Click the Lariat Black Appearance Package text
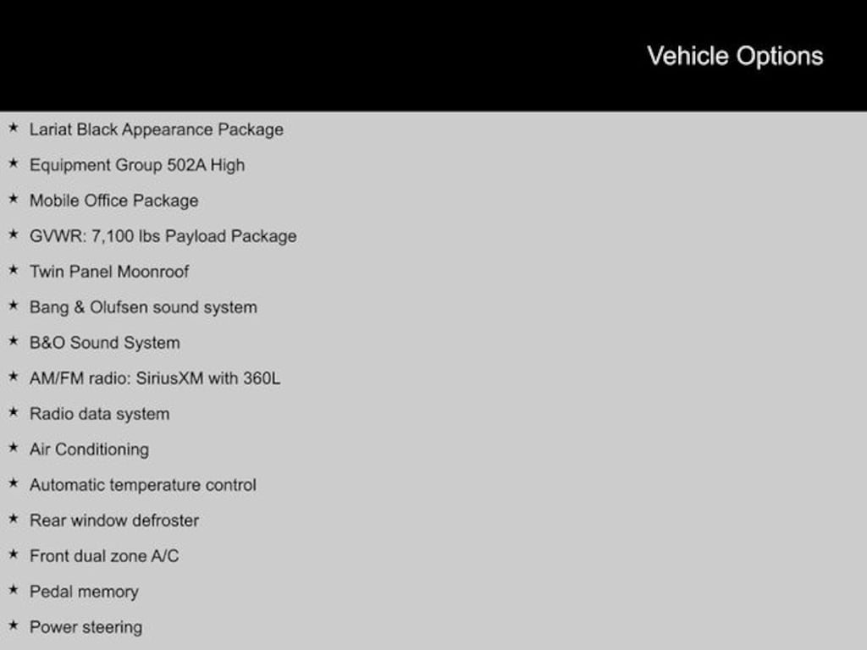This screenshot has width=867, height=650. [x=157, y=129]
